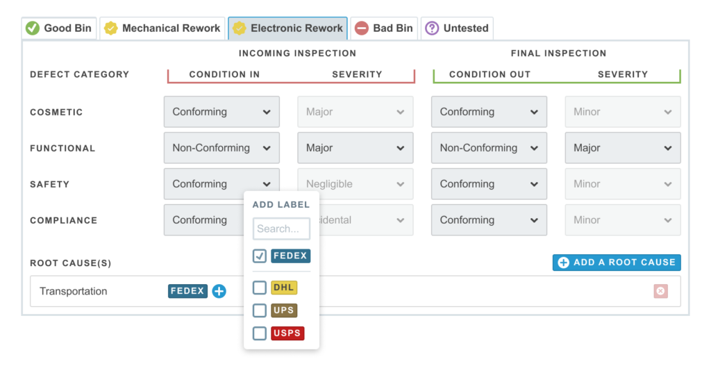Viewport: 711px width, 366px height.
Task: Open Compliance Condition Out dropdown
Action: [489, 220]
